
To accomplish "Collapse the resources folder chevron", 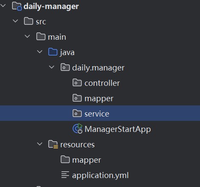I will tap(40, 144).
